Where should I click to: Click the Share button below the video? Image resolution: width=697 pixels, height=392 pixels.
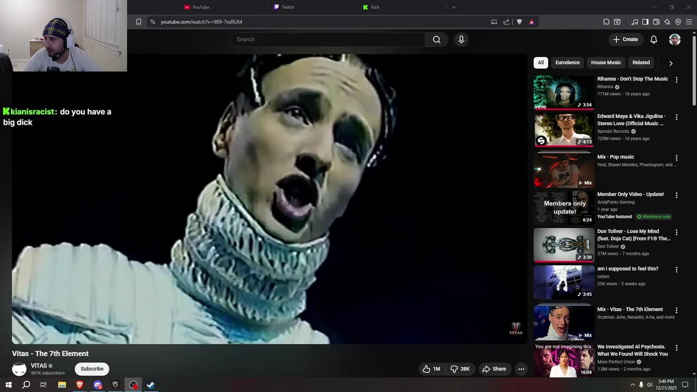click(x=494, y=369)
